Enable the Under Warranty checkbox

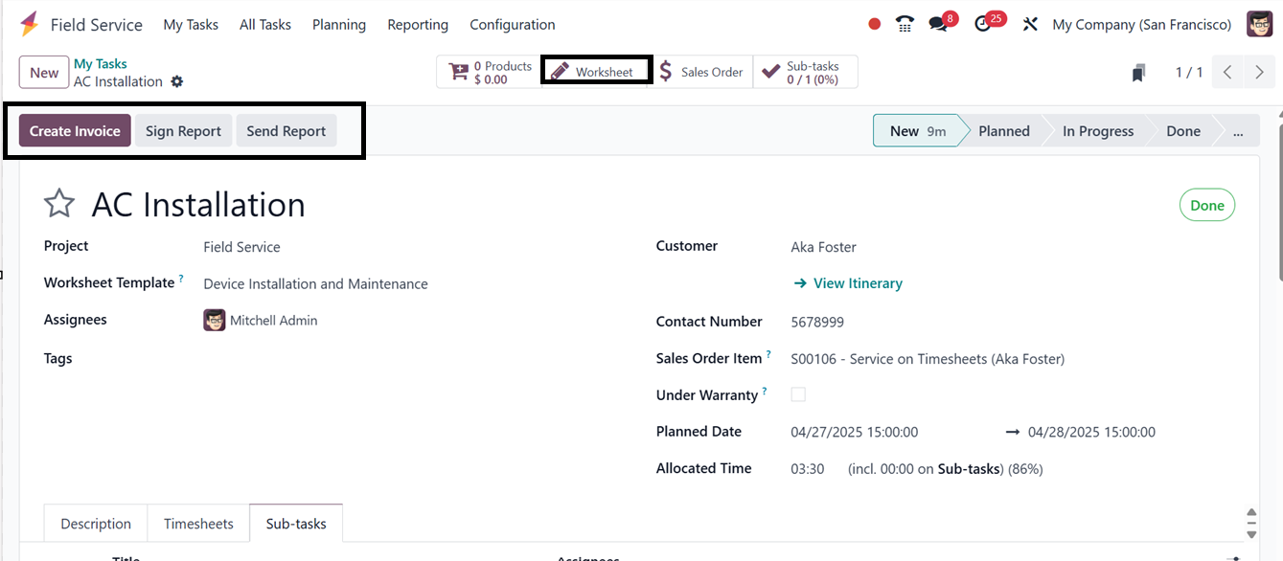point(798,394)
